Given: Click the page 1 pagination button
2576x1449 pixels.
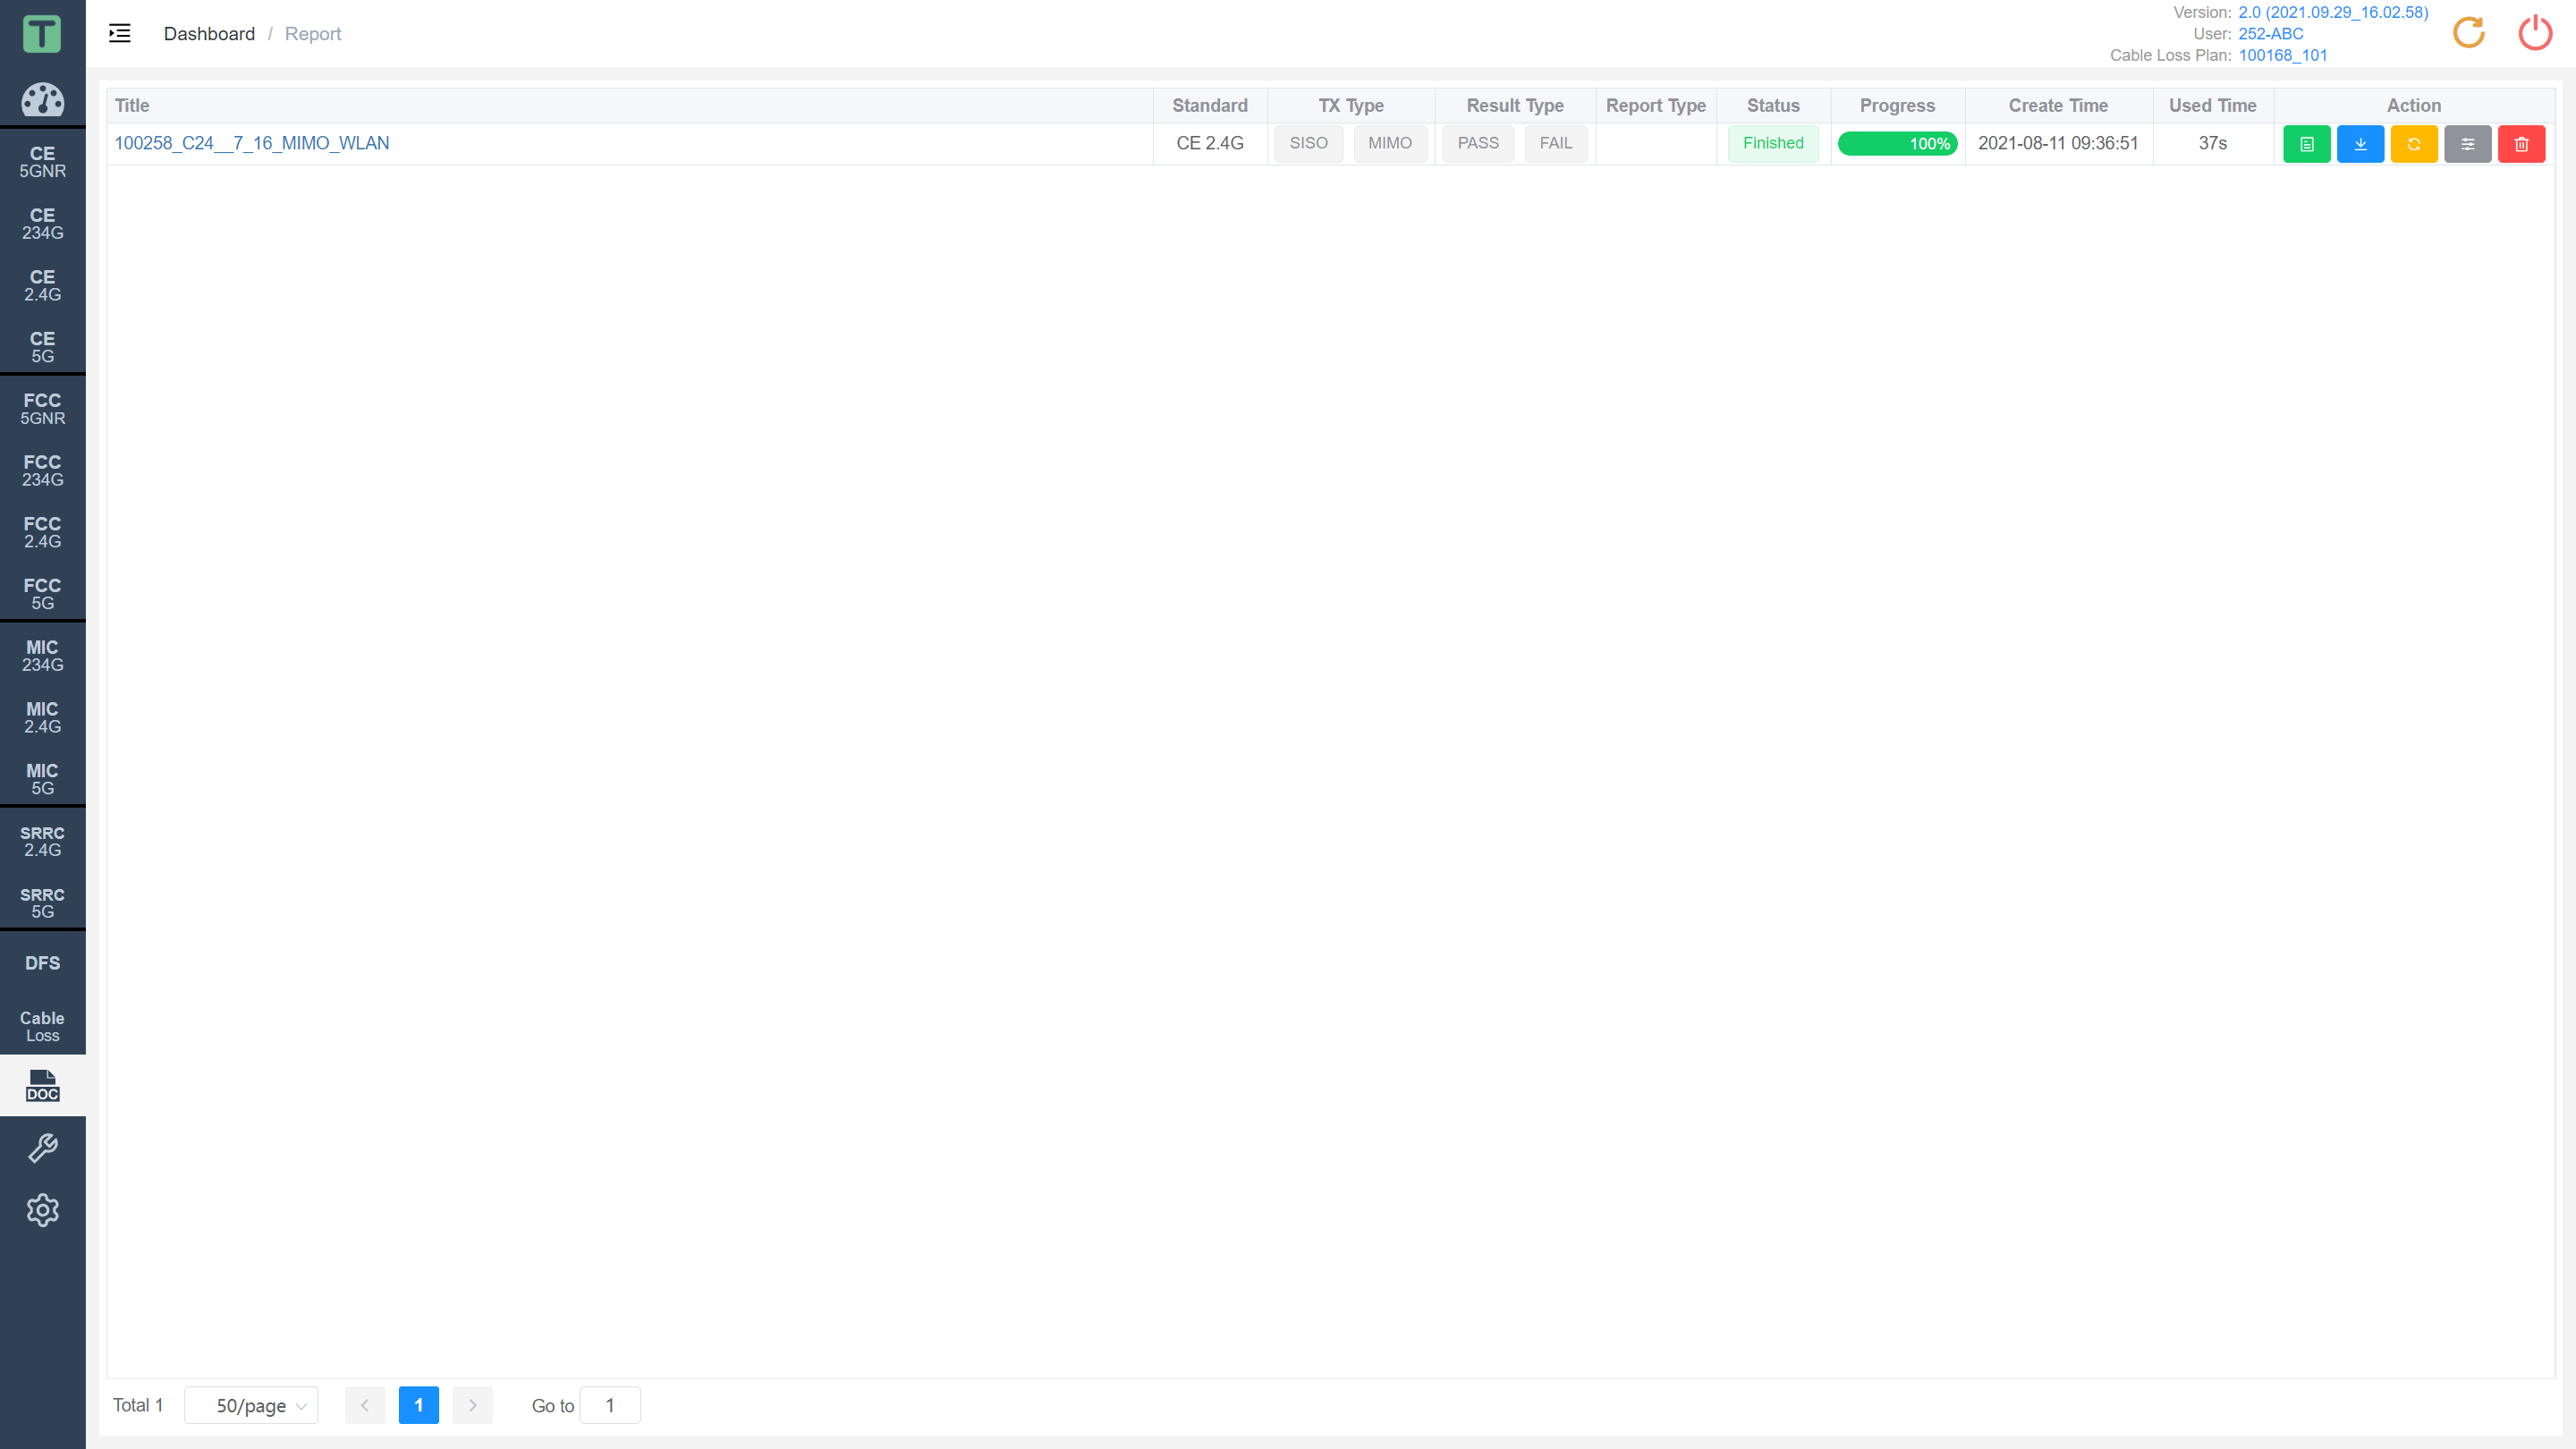Looking at the screenshot, I should coord(418,1405).
